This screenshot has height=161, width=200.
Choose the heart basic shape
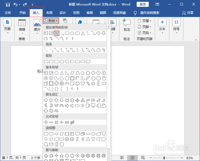pos(83,84)
